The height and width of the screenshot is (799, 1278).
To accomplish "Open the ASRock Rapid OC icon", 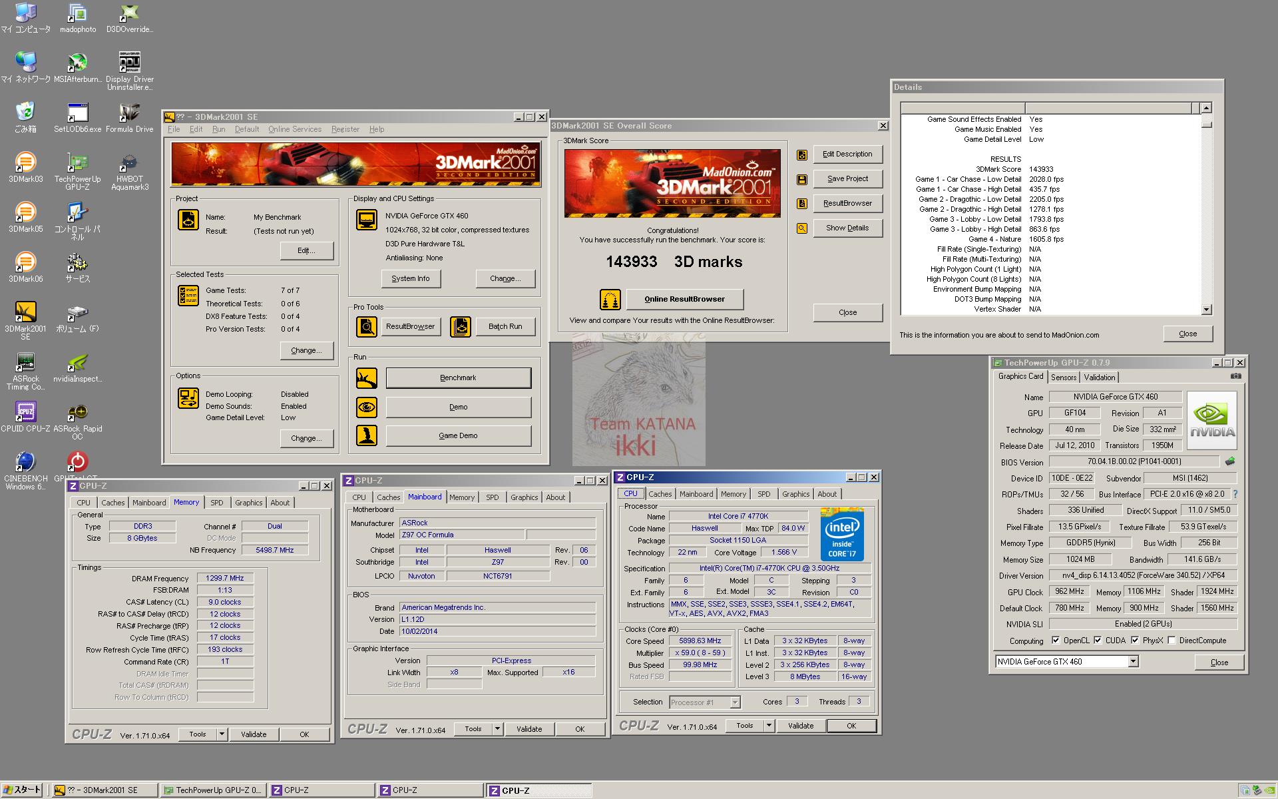I will [77, 420].
